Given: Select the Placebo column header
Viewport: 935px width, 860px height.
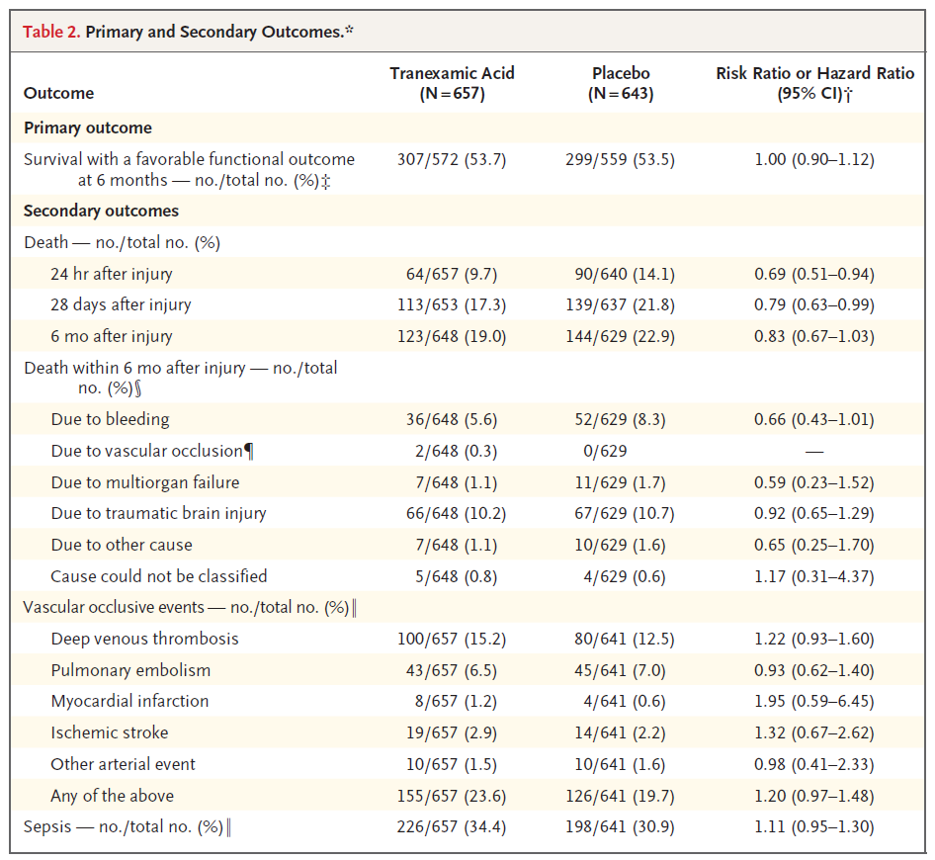Looking at the screenshot, I should point(621,84).
